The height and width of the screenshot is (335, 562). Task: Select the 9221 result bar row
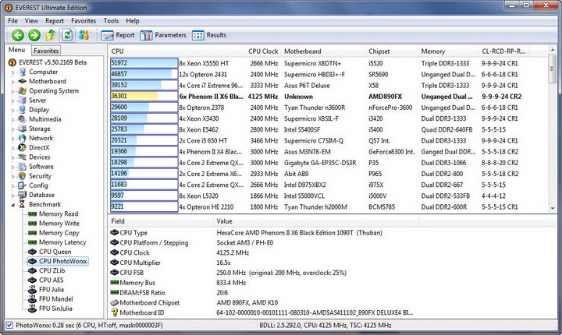click(x=144, y=207)
